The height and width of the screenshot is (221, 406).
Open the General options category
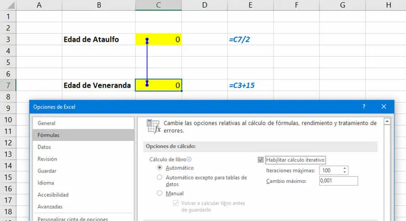47,123
